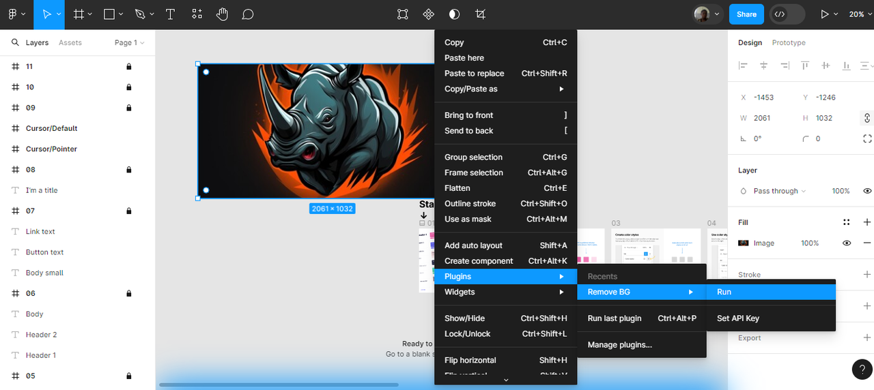Select the Text tool
Viewport: 874px width, 390px height.
click(x=170, y=14)
